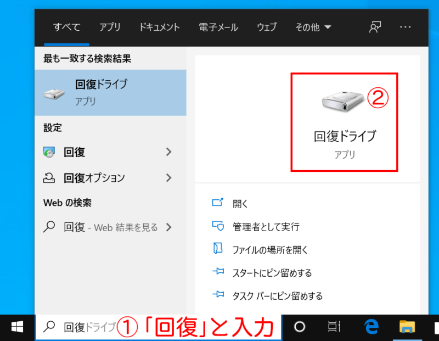Viewport: 439px width, 341px height.
Task: Expand the 回復 settings result chevron
Action: coord(168,152)
